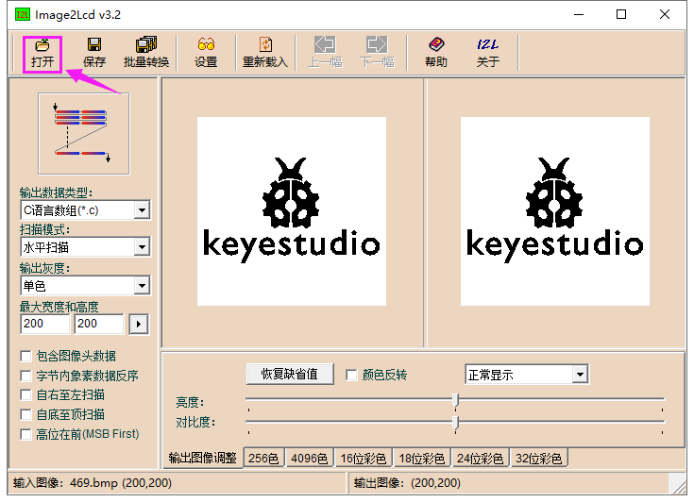The width and height of the screenshot is (694, 502).
Task: Switch to the 4096色 tab
Action: point(310,459)
